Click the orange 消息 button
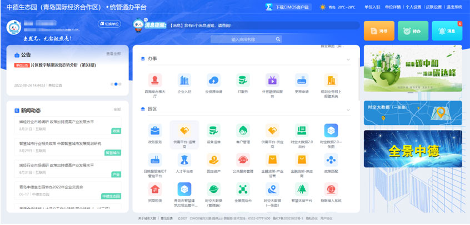 pos(379,31)
